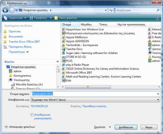Select Δίκτυο network icon in right column
Screen dimensions: 163x134
tap(150, 49)
